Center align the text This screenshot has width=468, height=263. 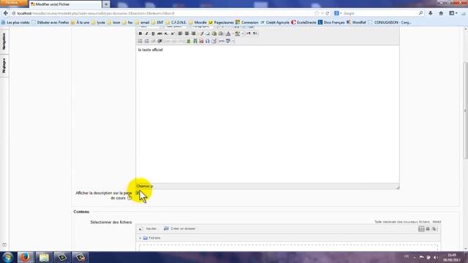tap(187, 34)
